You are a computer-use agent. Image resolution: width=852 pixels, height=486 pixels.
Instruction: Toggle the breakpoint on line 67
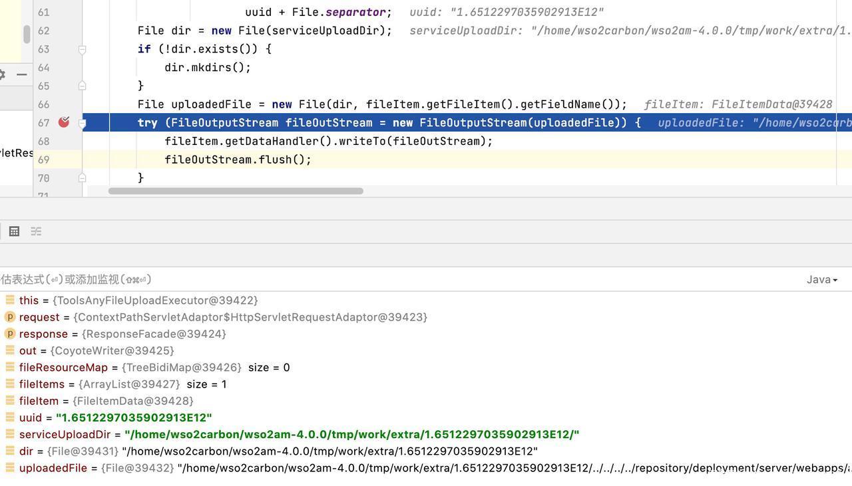pyautogui.click(x=64, y=122)
